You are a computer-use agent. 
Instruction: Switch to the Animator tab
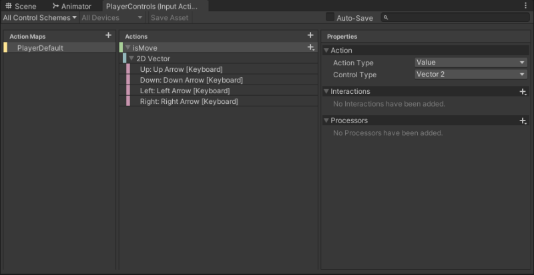(x=72, y=6)
